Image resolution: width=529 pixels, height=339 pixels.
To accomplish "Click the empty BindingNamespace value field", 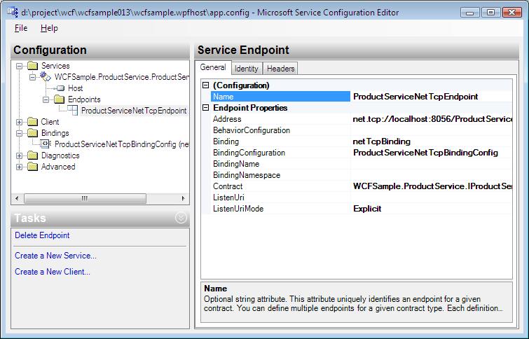I will tap(431, 175).
